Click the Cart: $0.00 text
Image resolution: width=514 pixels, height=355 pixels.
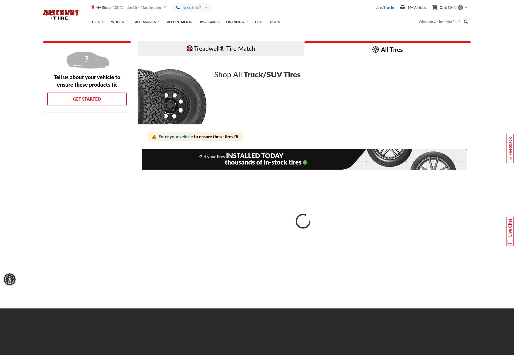448,7
